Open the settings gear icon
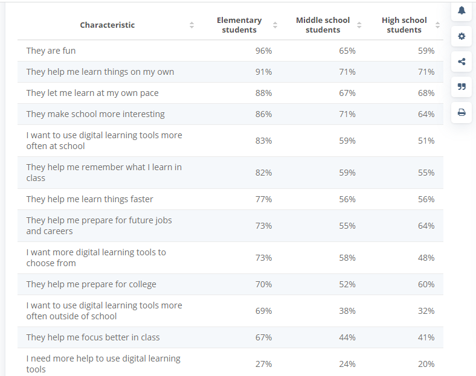Screen dimensions: 476x376 462,36
